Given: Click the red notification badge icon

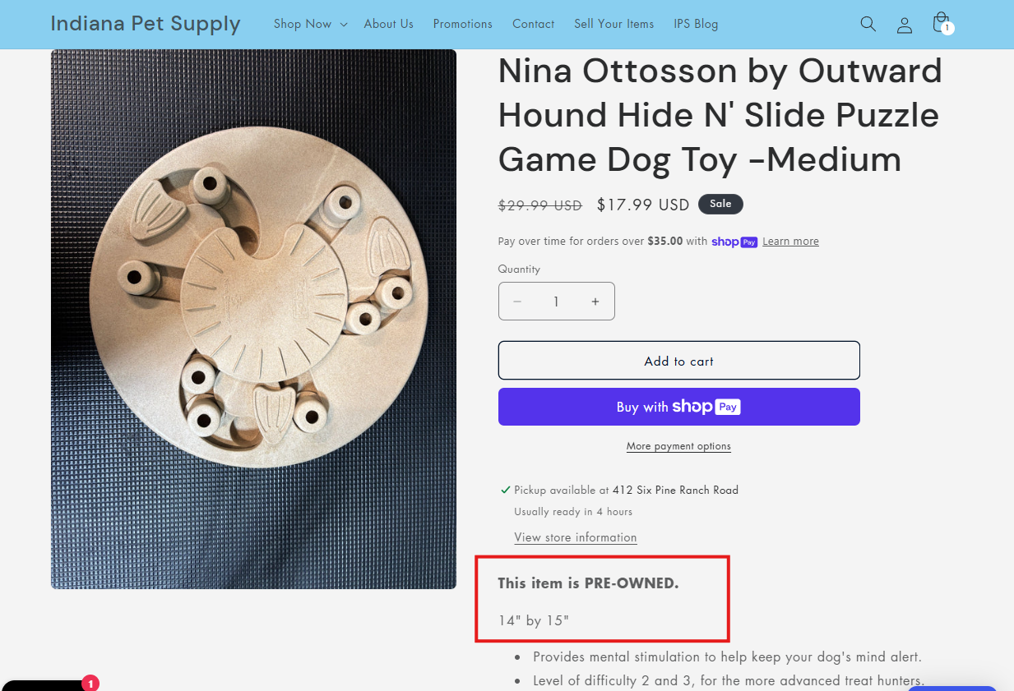Looking at the screenshot, I should coord(90,683).
